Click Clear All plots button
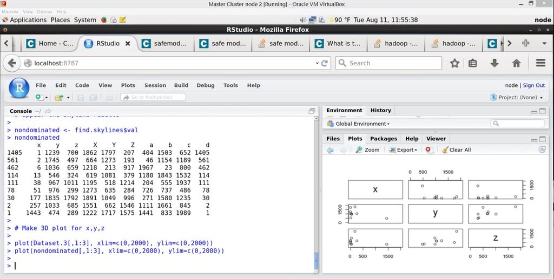Image resolution: width=554 pixels, height=279 pixels. pyautogui.click(x=456, y=149)
